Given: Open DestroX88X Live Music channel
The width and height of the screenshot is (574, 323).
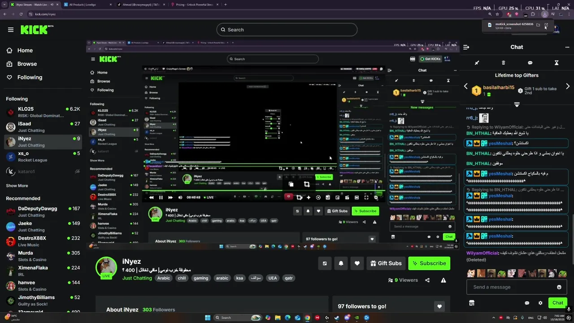Looking at the screenshot, I should [x=43, y=241].
